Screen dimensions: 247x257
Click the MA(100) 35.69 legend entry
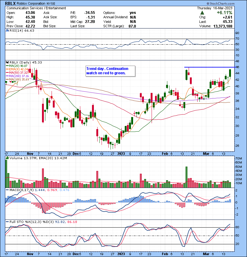pyautogui.click(x=17, y=80)
